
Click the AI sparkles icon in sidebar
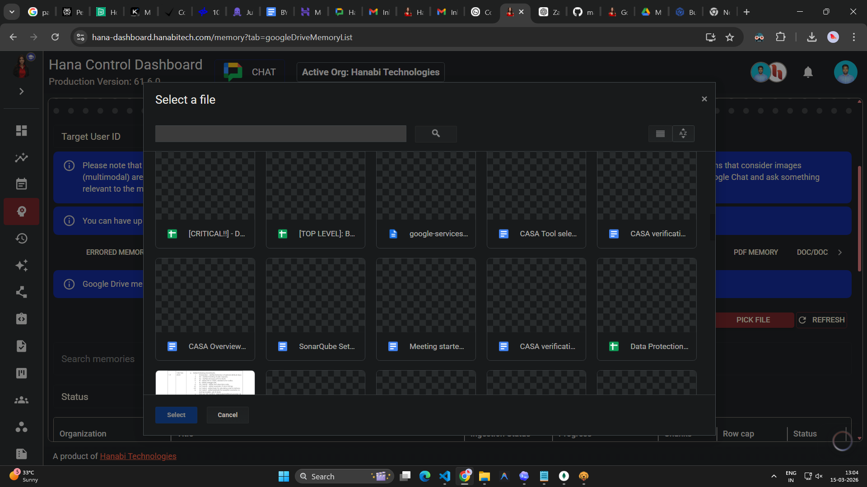coord(21,266)
